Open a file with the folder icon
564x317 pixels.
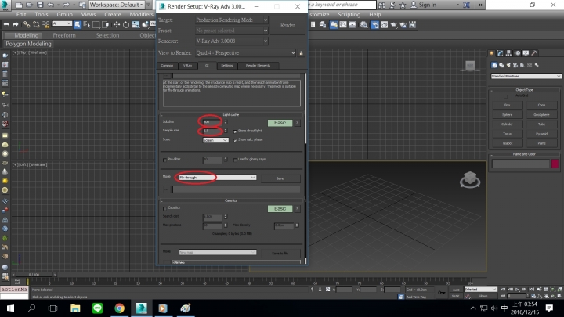(29, 5)
